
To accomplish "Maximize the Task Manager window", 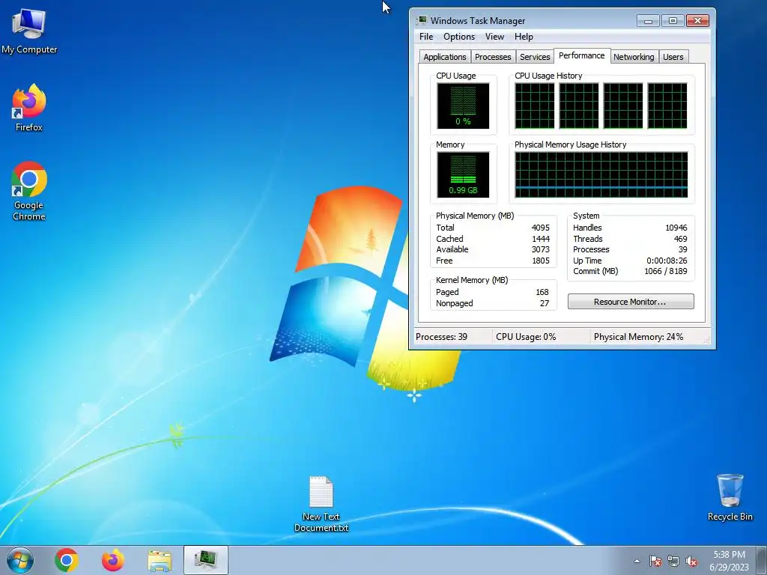I will pyautogui.click(x=673, y=20).
